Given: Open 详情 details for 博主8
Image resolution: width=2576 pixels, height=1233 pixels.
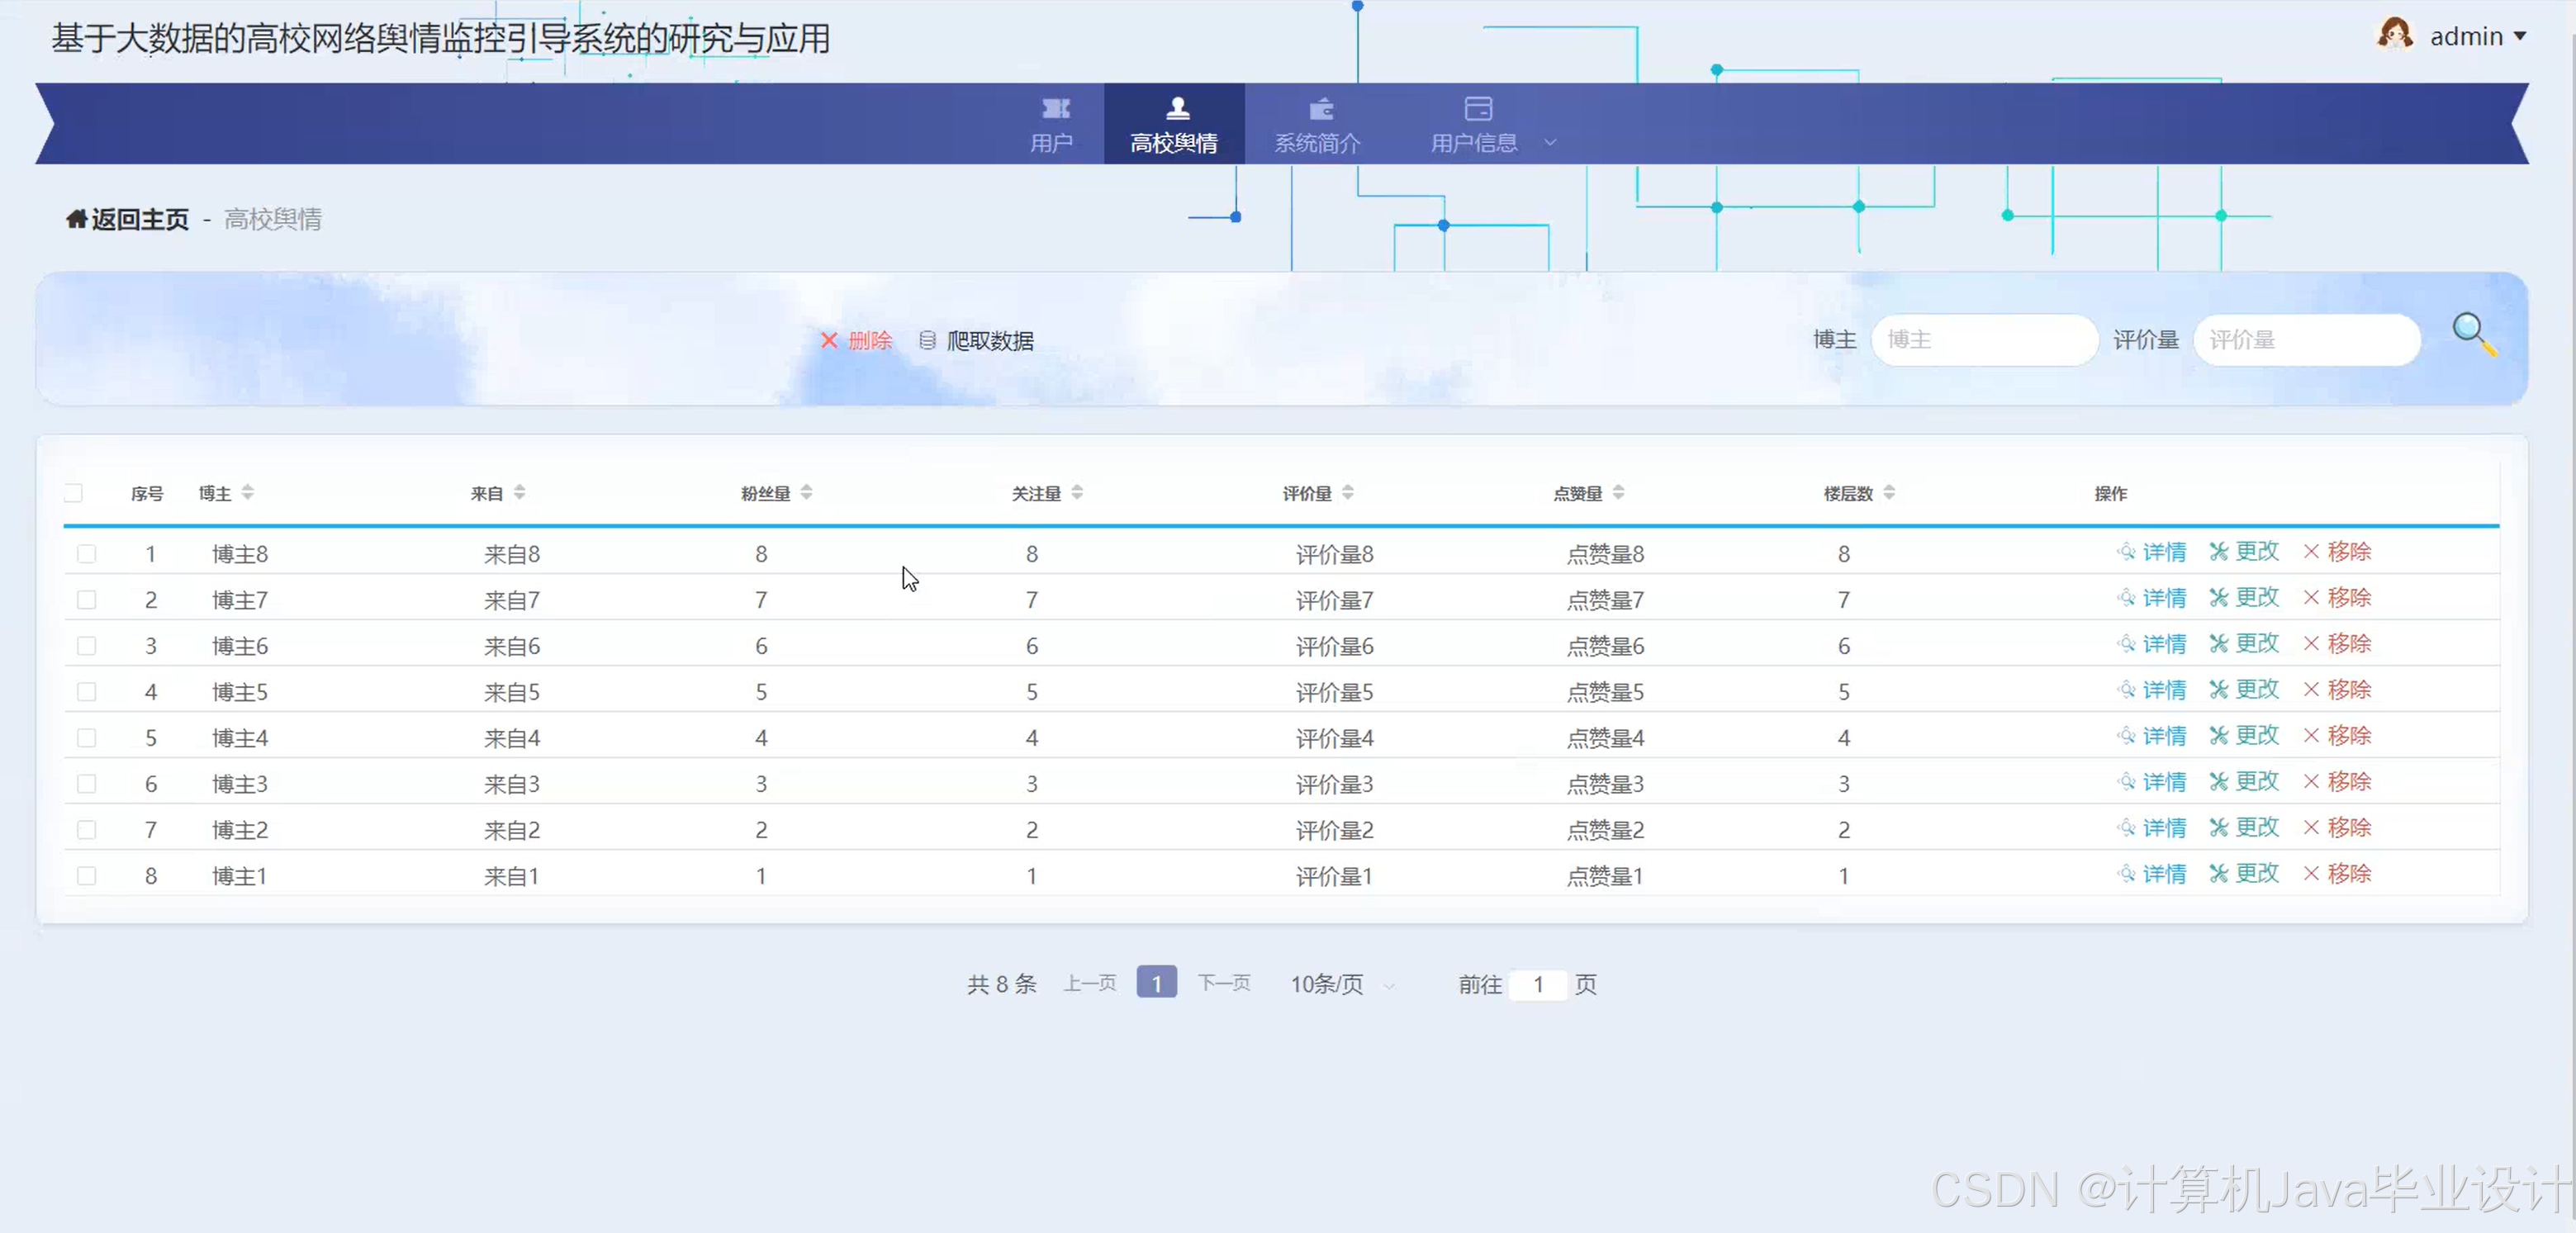Looking at the screenshot, I should point(2153,551).
